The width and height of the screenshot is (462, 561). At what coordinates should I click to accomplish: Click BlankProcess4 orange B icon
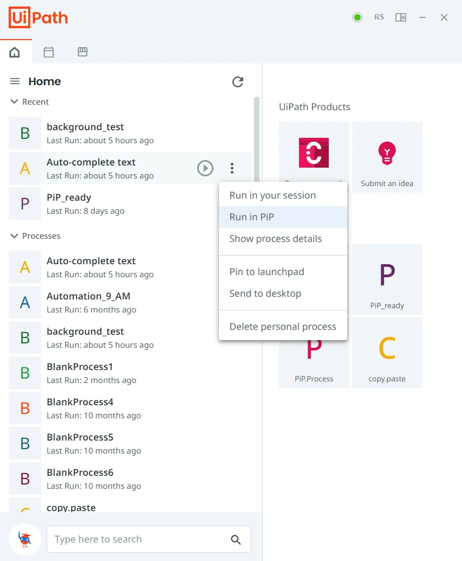[x=25, y=408]
